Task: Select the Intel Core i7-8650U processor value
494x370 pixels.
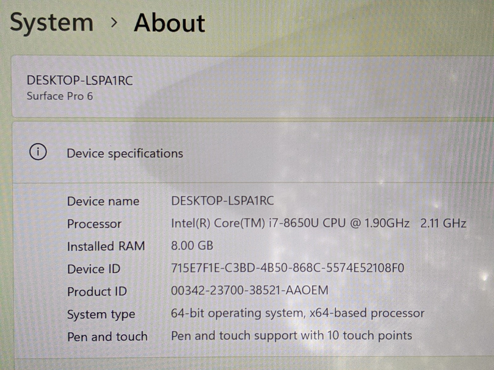Action: tap(318, 223)
